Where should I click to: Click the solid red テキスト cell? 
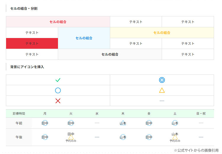32,43
